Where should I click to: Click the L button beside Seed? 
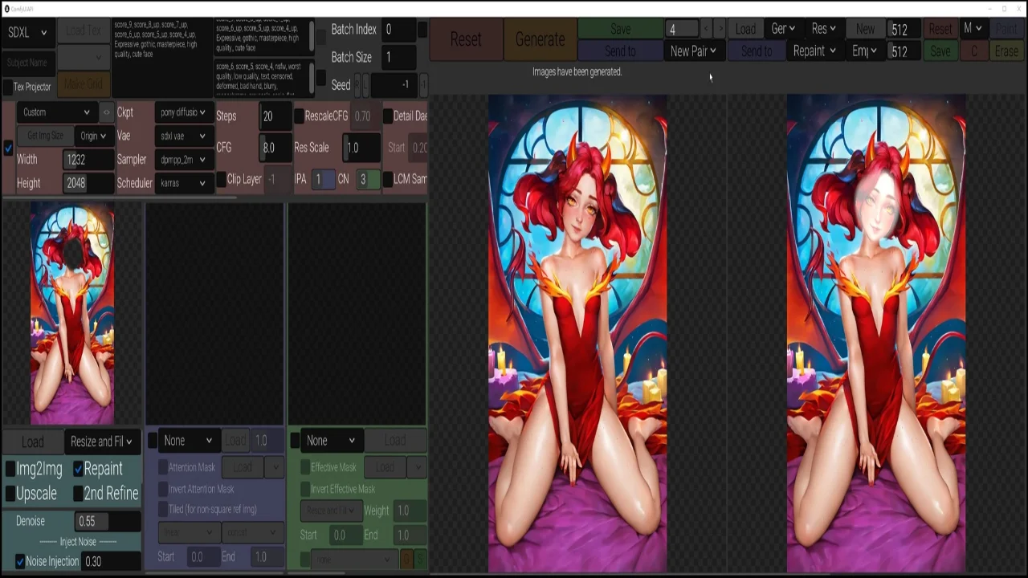pos(366,84)
